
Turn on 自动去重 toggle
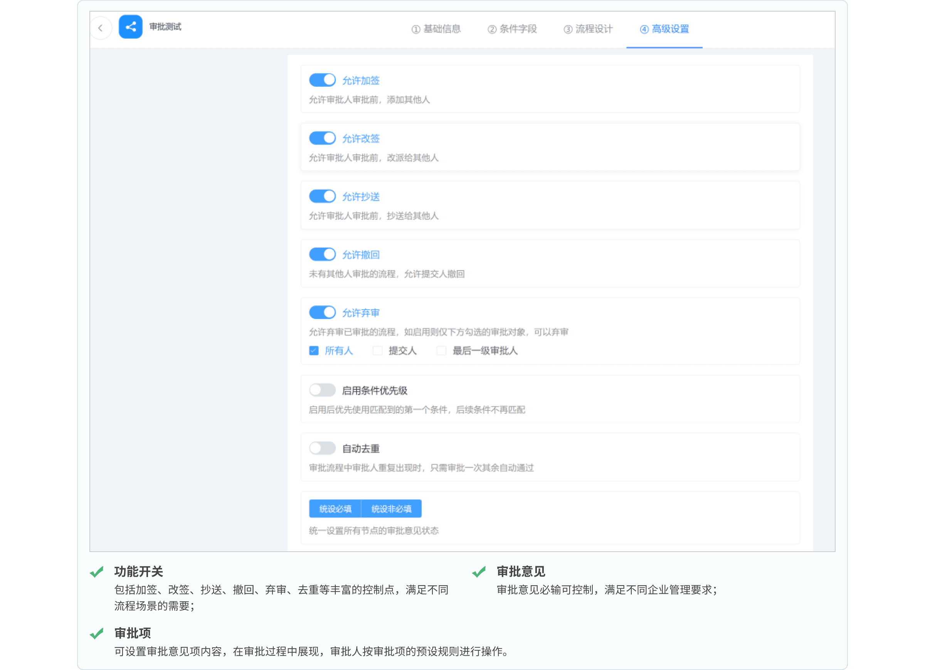pyautogui.click(x=322, y=448)
